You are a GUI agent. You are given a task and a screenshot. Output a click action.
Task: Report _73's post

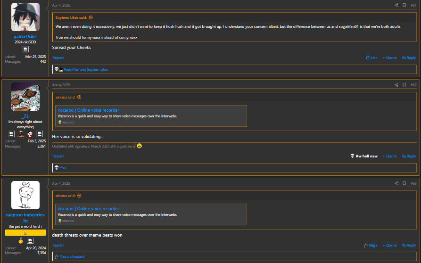pos(58,156)
